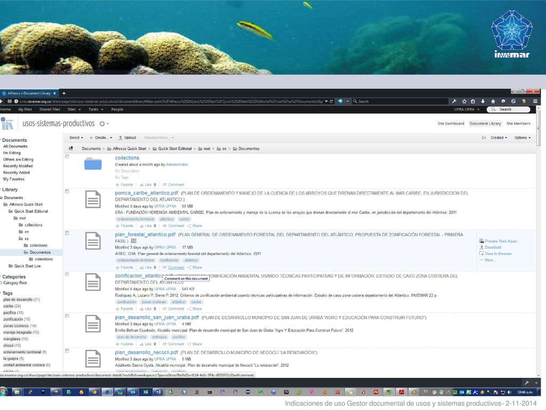Image resolution: width=546 pixels, height=410 pixels.
Task: Check the zonificacion_atlantico row checkbox
Action: coord(67,274)
